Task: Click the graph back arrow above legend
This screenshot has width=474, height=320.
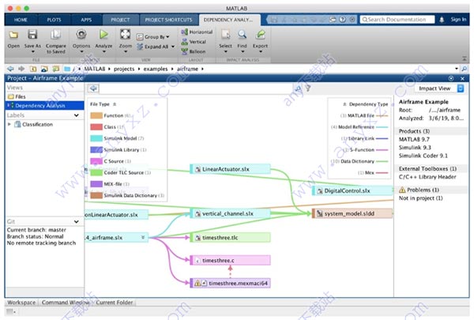Action: [93, 88]
